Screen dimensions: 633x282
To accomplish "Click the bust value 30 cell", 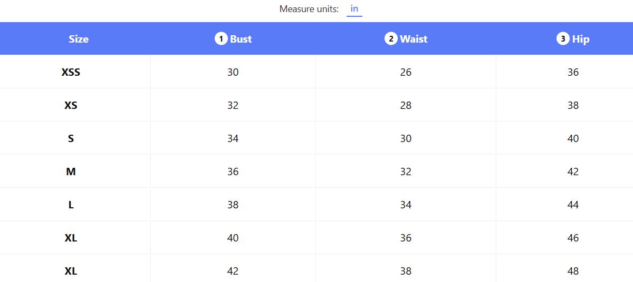I will pyautogui.click(x=233, y=72).
